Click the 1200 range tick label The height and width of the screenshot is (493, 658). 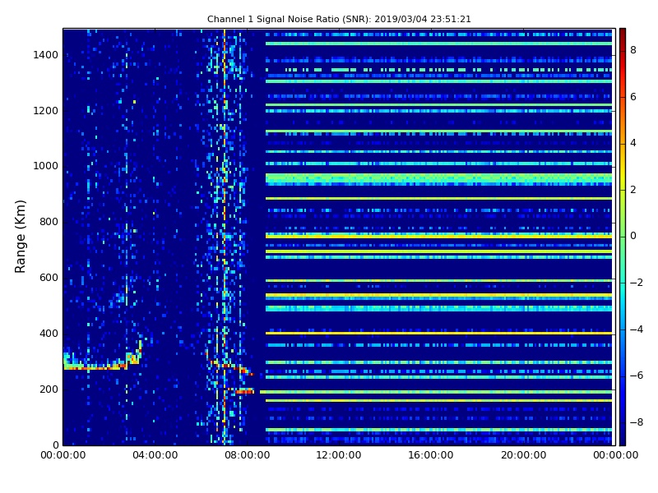[45, 111]
